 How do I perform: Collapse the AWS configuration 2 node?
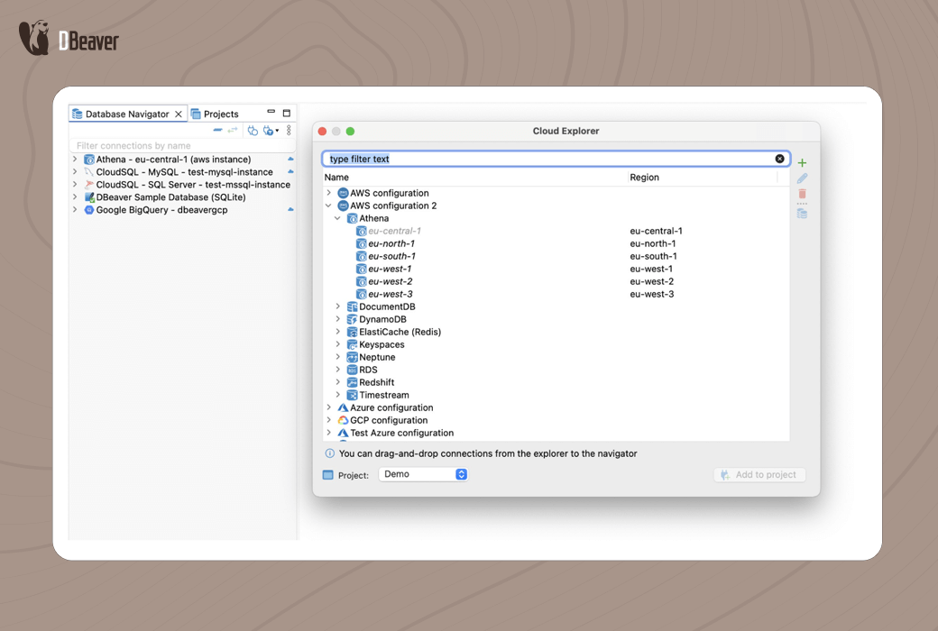coord(329,206)
